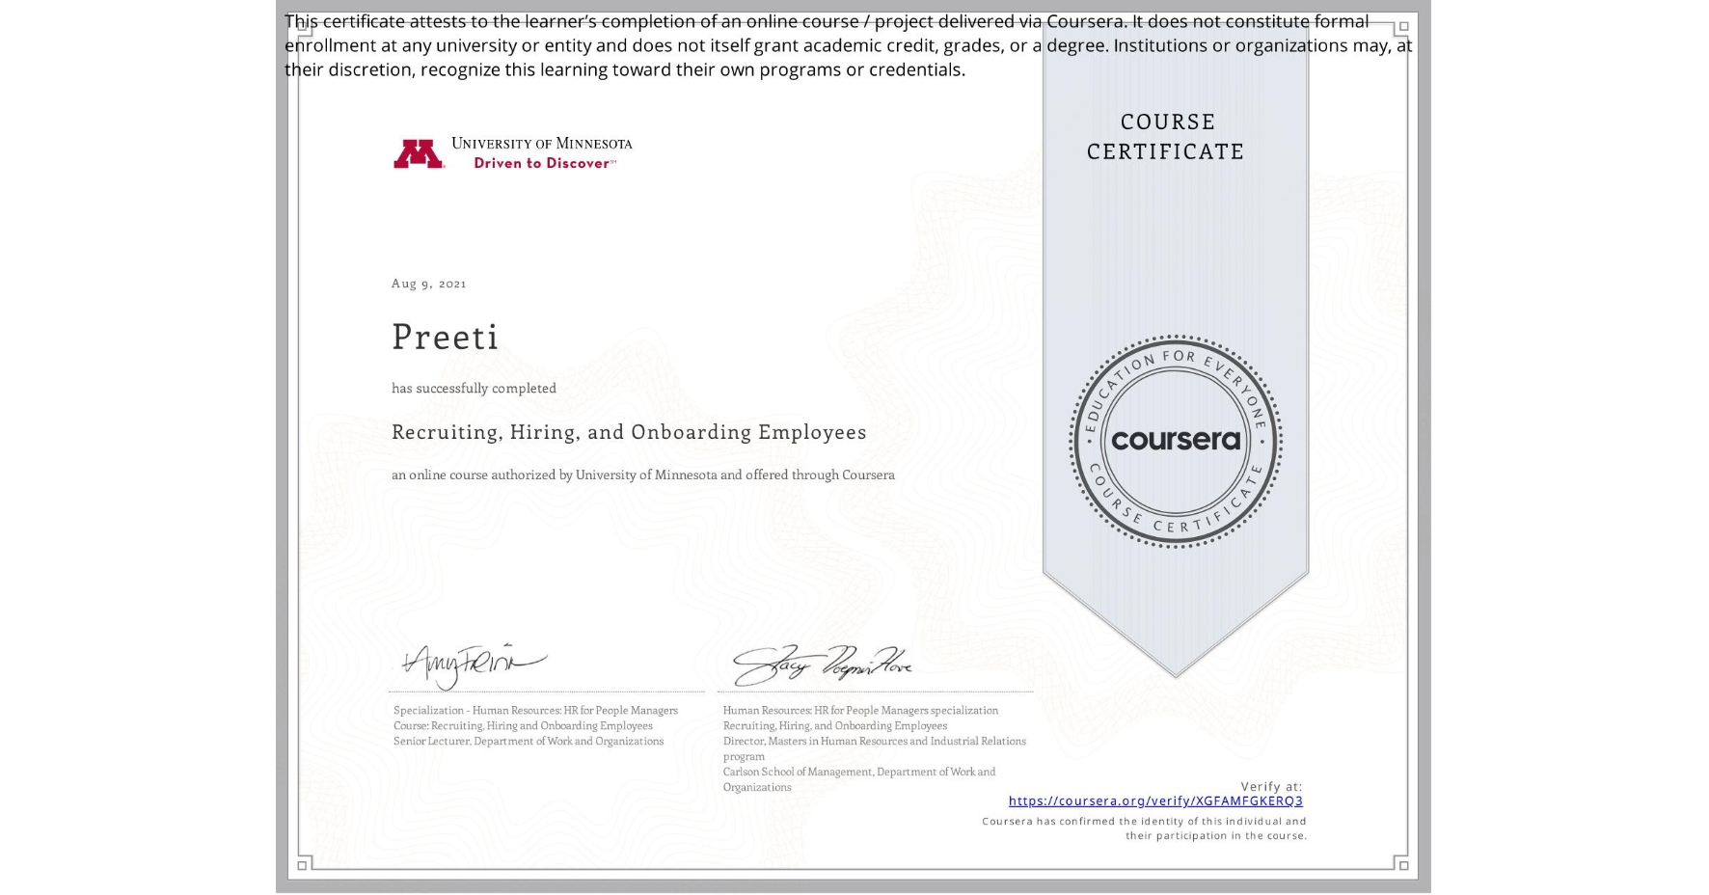Viewport: 1709px width, 895px height.
Task: Click 'Course: Recruiting, Hiring and Onboarding Employees' line
Action: point(523,725)
